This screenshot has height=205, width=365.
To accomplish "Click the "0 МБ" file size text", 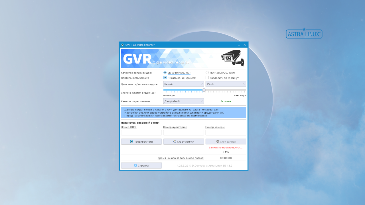I will click(226, 152).
